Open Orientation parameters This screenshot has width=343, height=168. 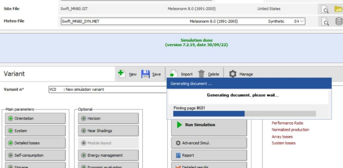coord(35,118)
